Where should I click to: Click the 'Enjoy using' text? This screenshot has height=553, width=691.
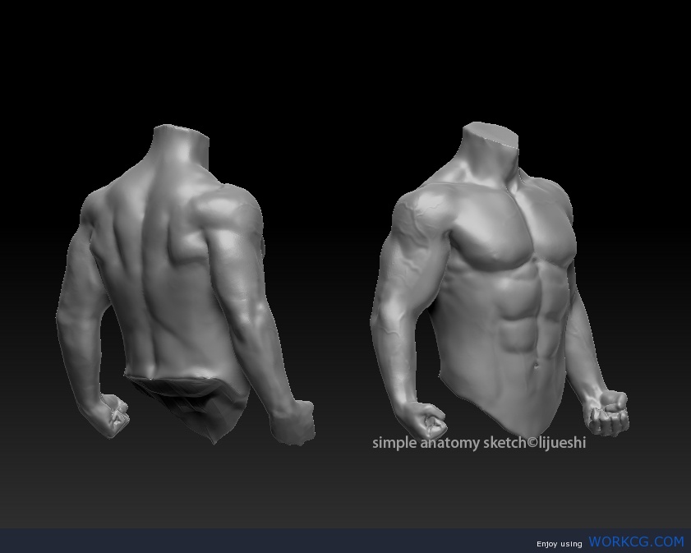(559, 544)
